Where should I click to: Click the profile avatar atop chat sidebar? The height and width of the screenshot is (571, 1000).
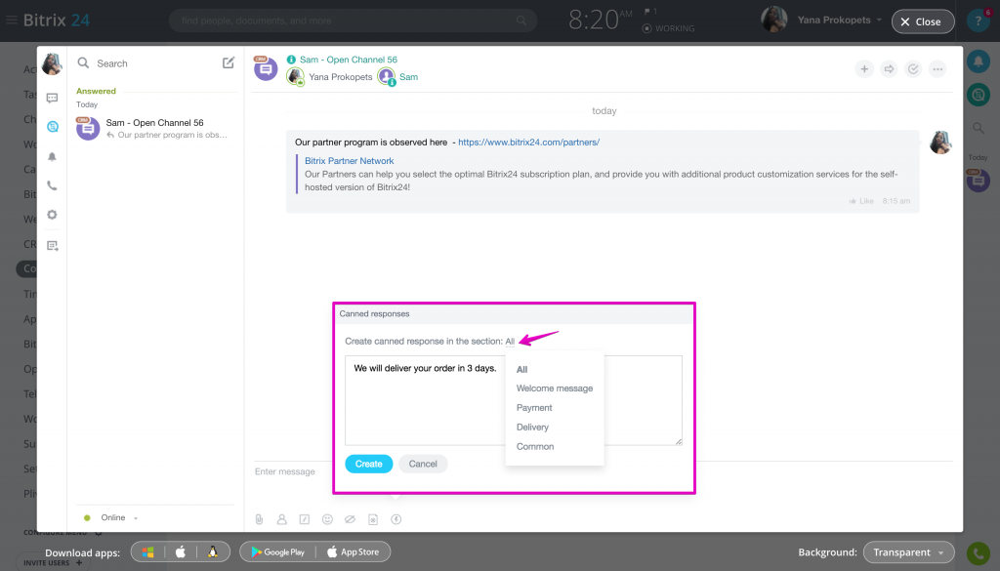[x=53, y=63]
